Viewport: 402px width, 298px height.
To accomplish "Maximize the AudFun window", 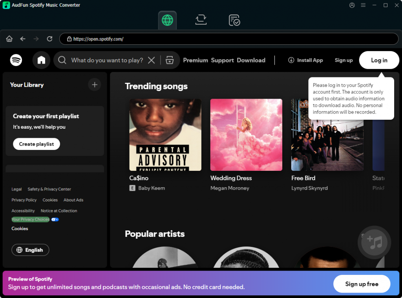I will tap(386, 5).
